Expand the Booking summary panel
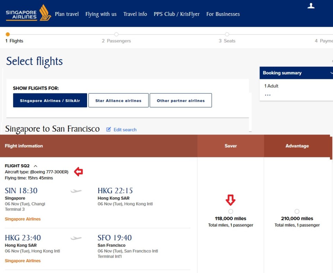This screenshot has width=333, height=273. pos(331,73)
